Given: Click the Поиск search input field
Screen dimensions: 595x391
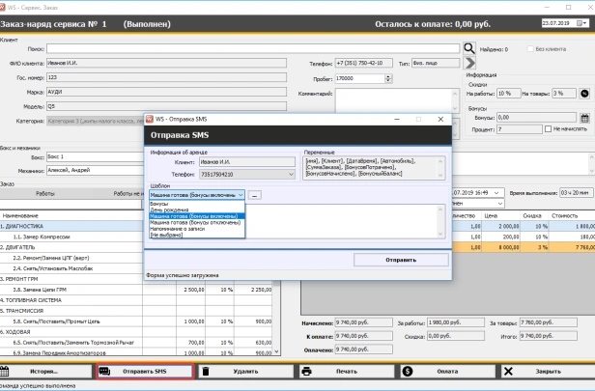Looking at the screenshot, I should pyautogui.click(x=253, y=46).
